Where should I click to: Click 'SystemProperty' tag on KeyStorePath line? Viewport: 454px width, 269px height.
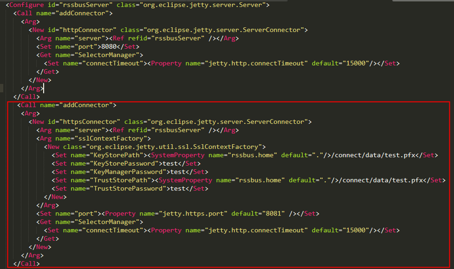tap(178, 155)
